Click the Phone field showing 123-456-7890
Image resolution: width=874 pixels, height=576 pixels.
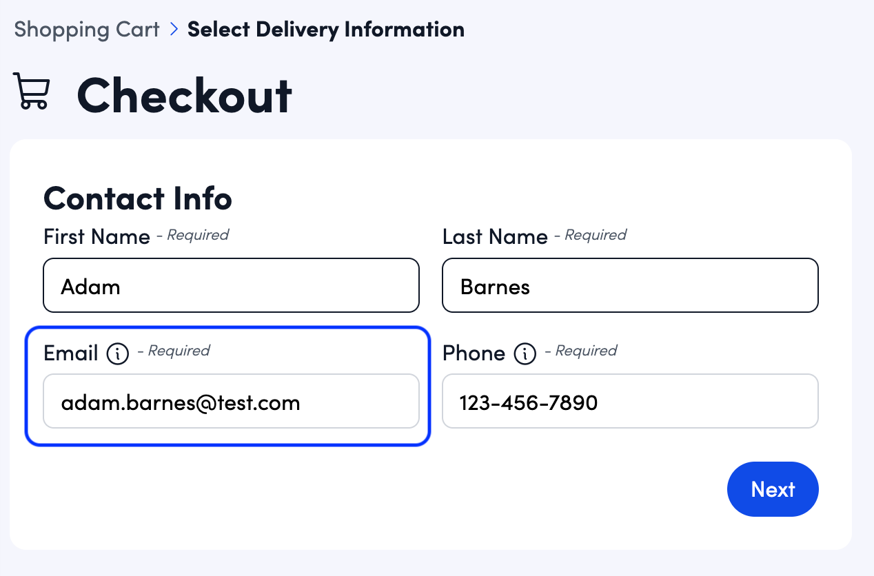(630, 402)
